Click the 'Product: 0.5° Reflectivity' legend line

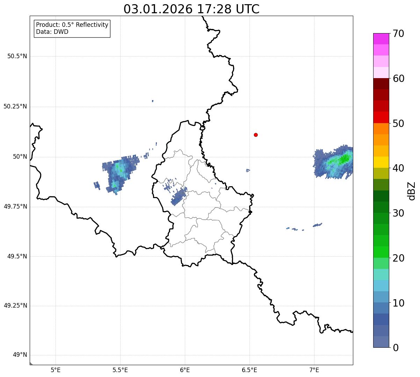pyautogui.click(x=72, y=25)
